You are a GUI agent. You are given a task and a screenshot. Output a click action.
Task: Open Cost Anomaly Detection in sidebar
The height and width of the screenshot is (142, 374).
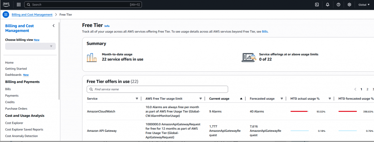coord(22,136)
